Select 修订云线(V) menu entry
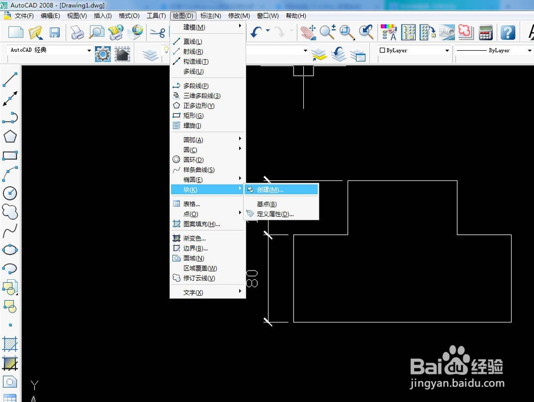Image resolution: width=534 pixels, height=402 pixels. pos(208,278)
